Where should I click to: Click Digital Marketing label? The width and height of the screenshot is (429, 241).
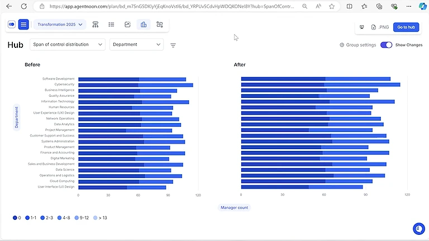[x=63, y=158]
